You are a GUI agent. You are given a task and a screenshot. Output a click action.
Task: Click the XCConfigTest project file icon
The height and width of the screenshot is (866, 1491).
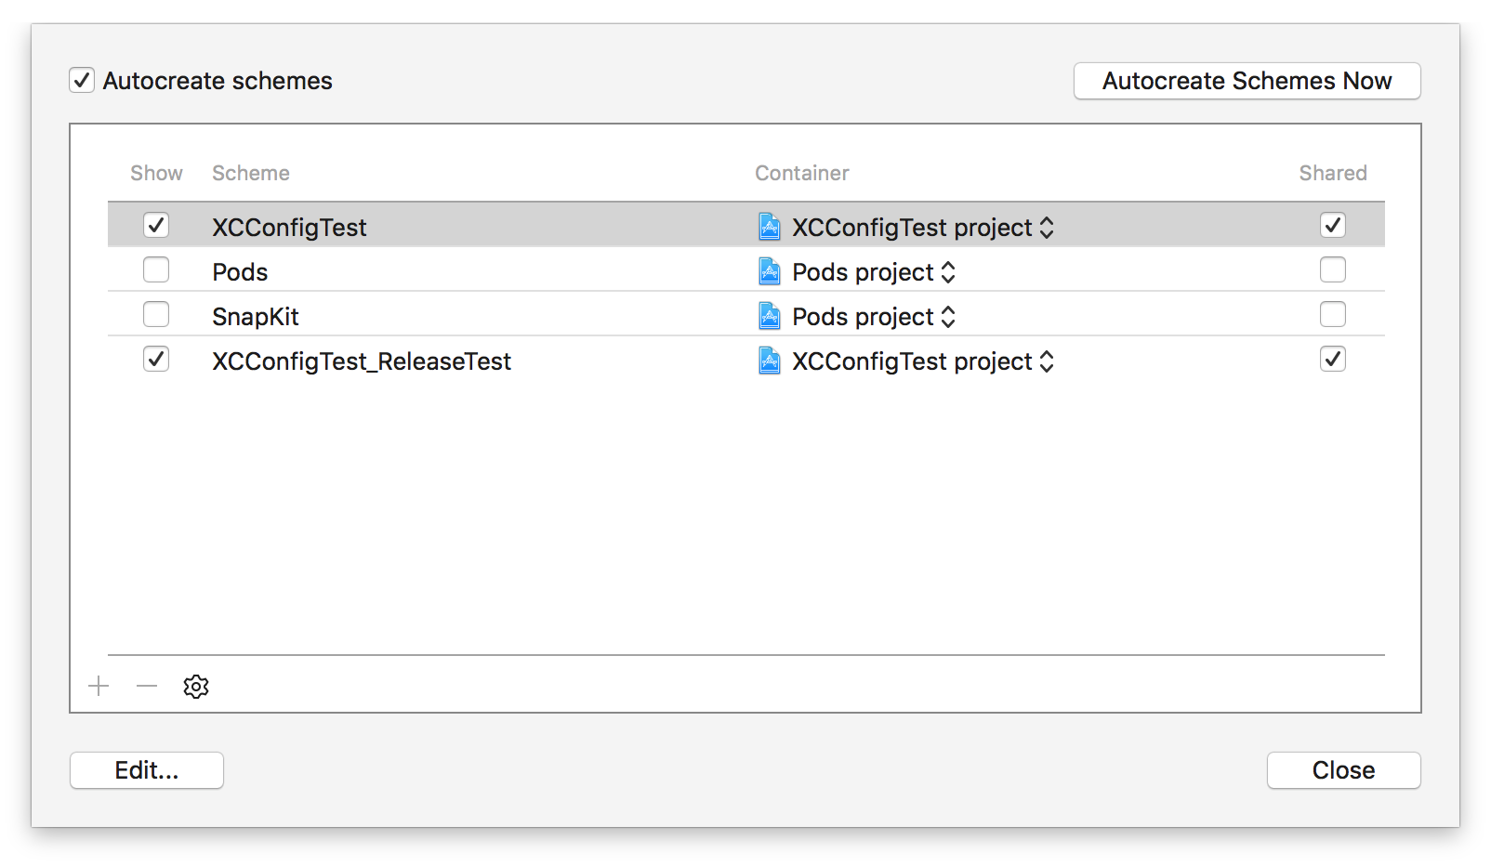[x=770, y=227]
